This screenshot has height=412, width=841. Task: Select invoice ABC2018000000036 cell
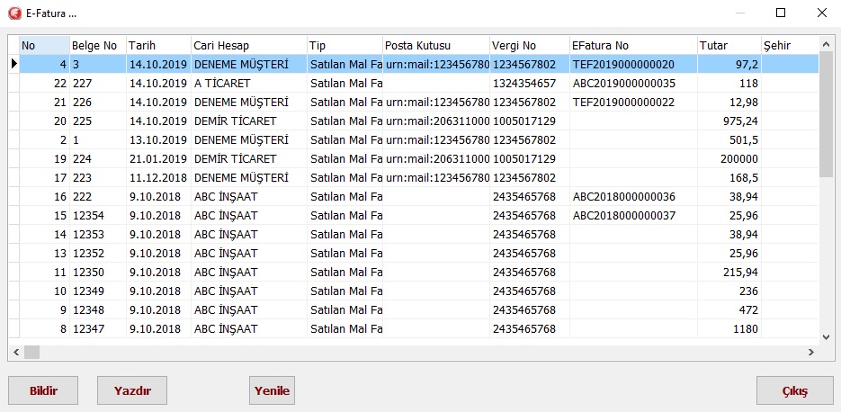click(x=623, y=196)
